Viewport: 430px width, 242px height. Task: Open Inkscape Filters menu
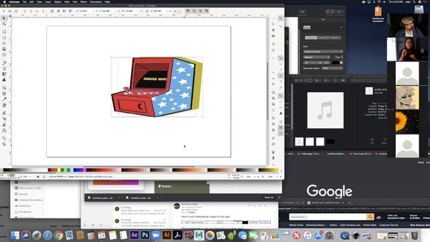tap(83, 2)
